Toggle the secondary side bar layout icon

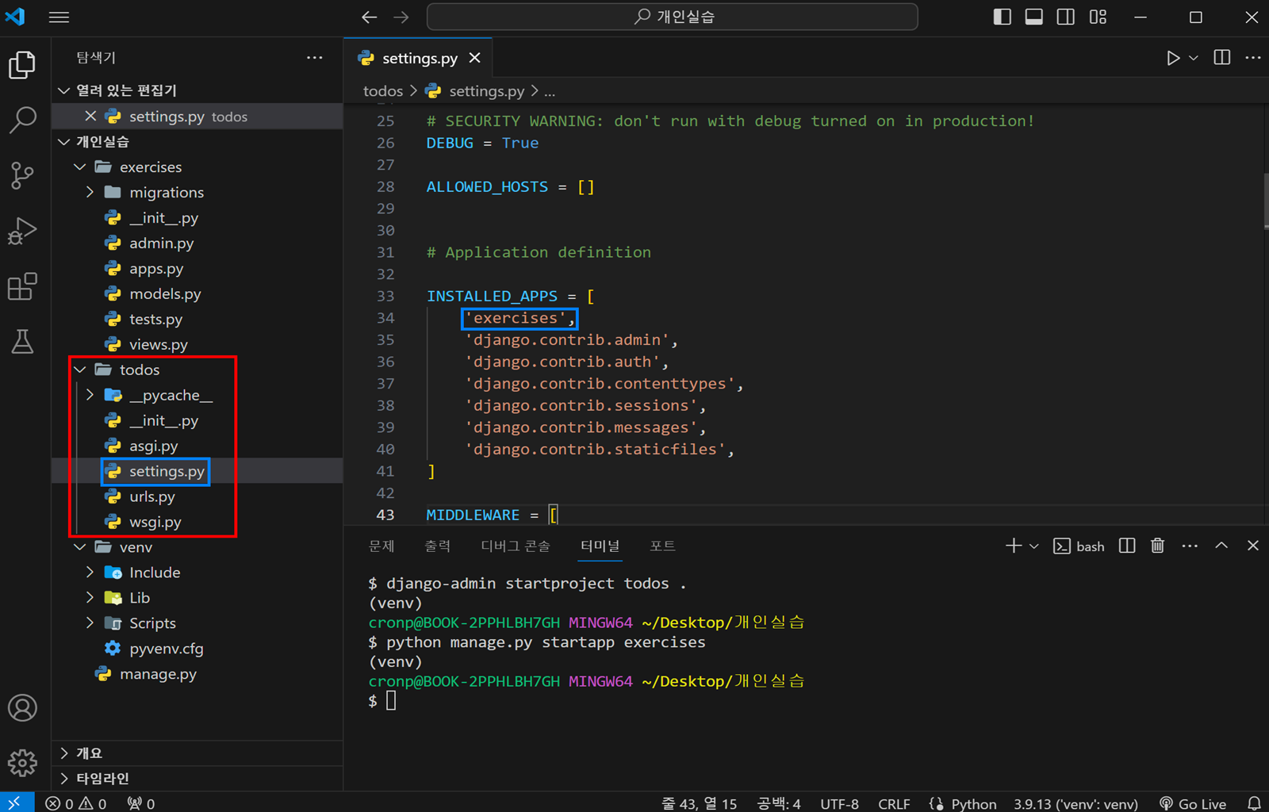pos(1066,17)
